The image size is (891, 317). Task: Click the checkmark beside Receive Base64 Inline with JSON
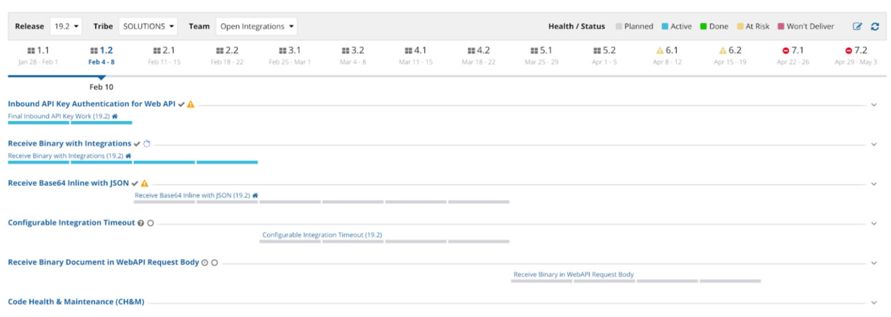tap(135, 183)
